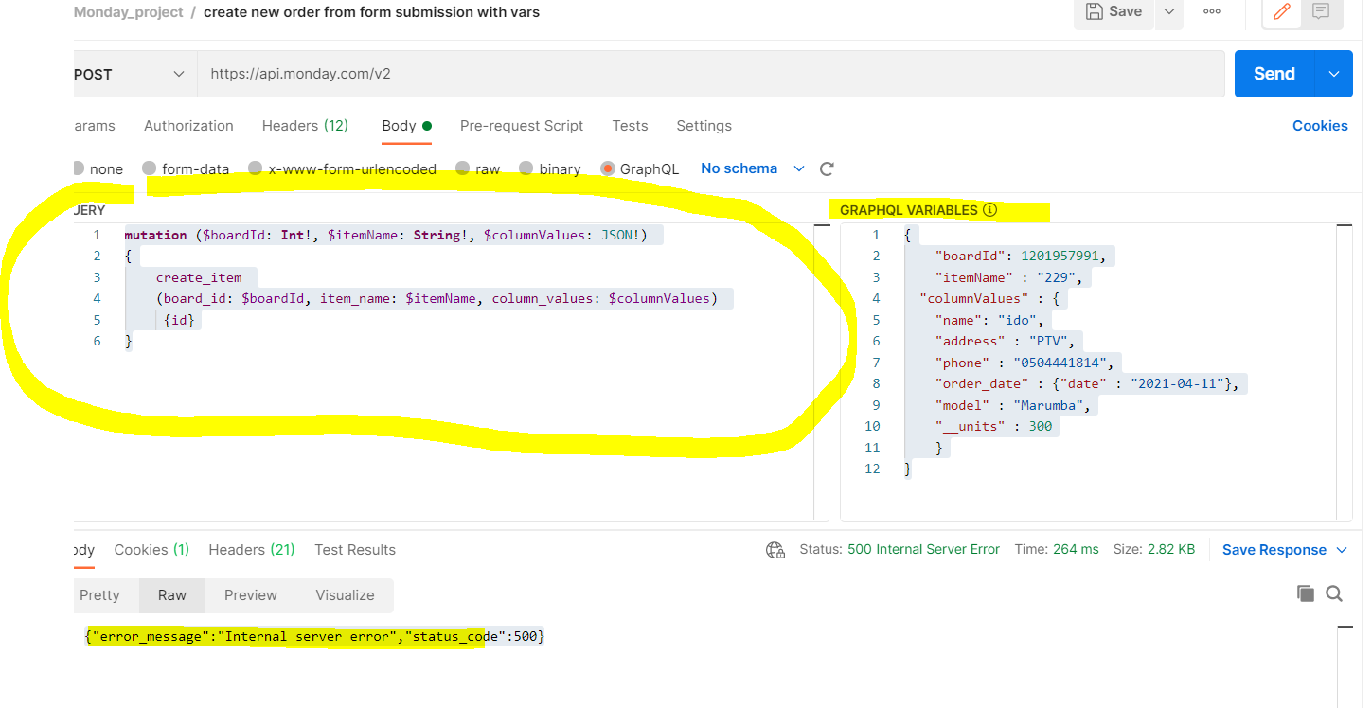Switch to Visualize response view
Image resolution: width=1372 pixels, height=708 pixels.
pyautogui.click(x=345, y=595)
